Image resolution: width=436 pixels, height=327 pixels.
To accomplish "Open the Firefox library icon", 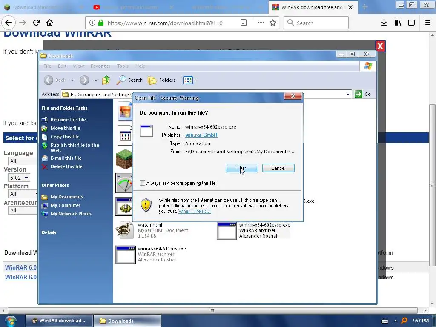I will pyautogui.click(x=398, y=23).
